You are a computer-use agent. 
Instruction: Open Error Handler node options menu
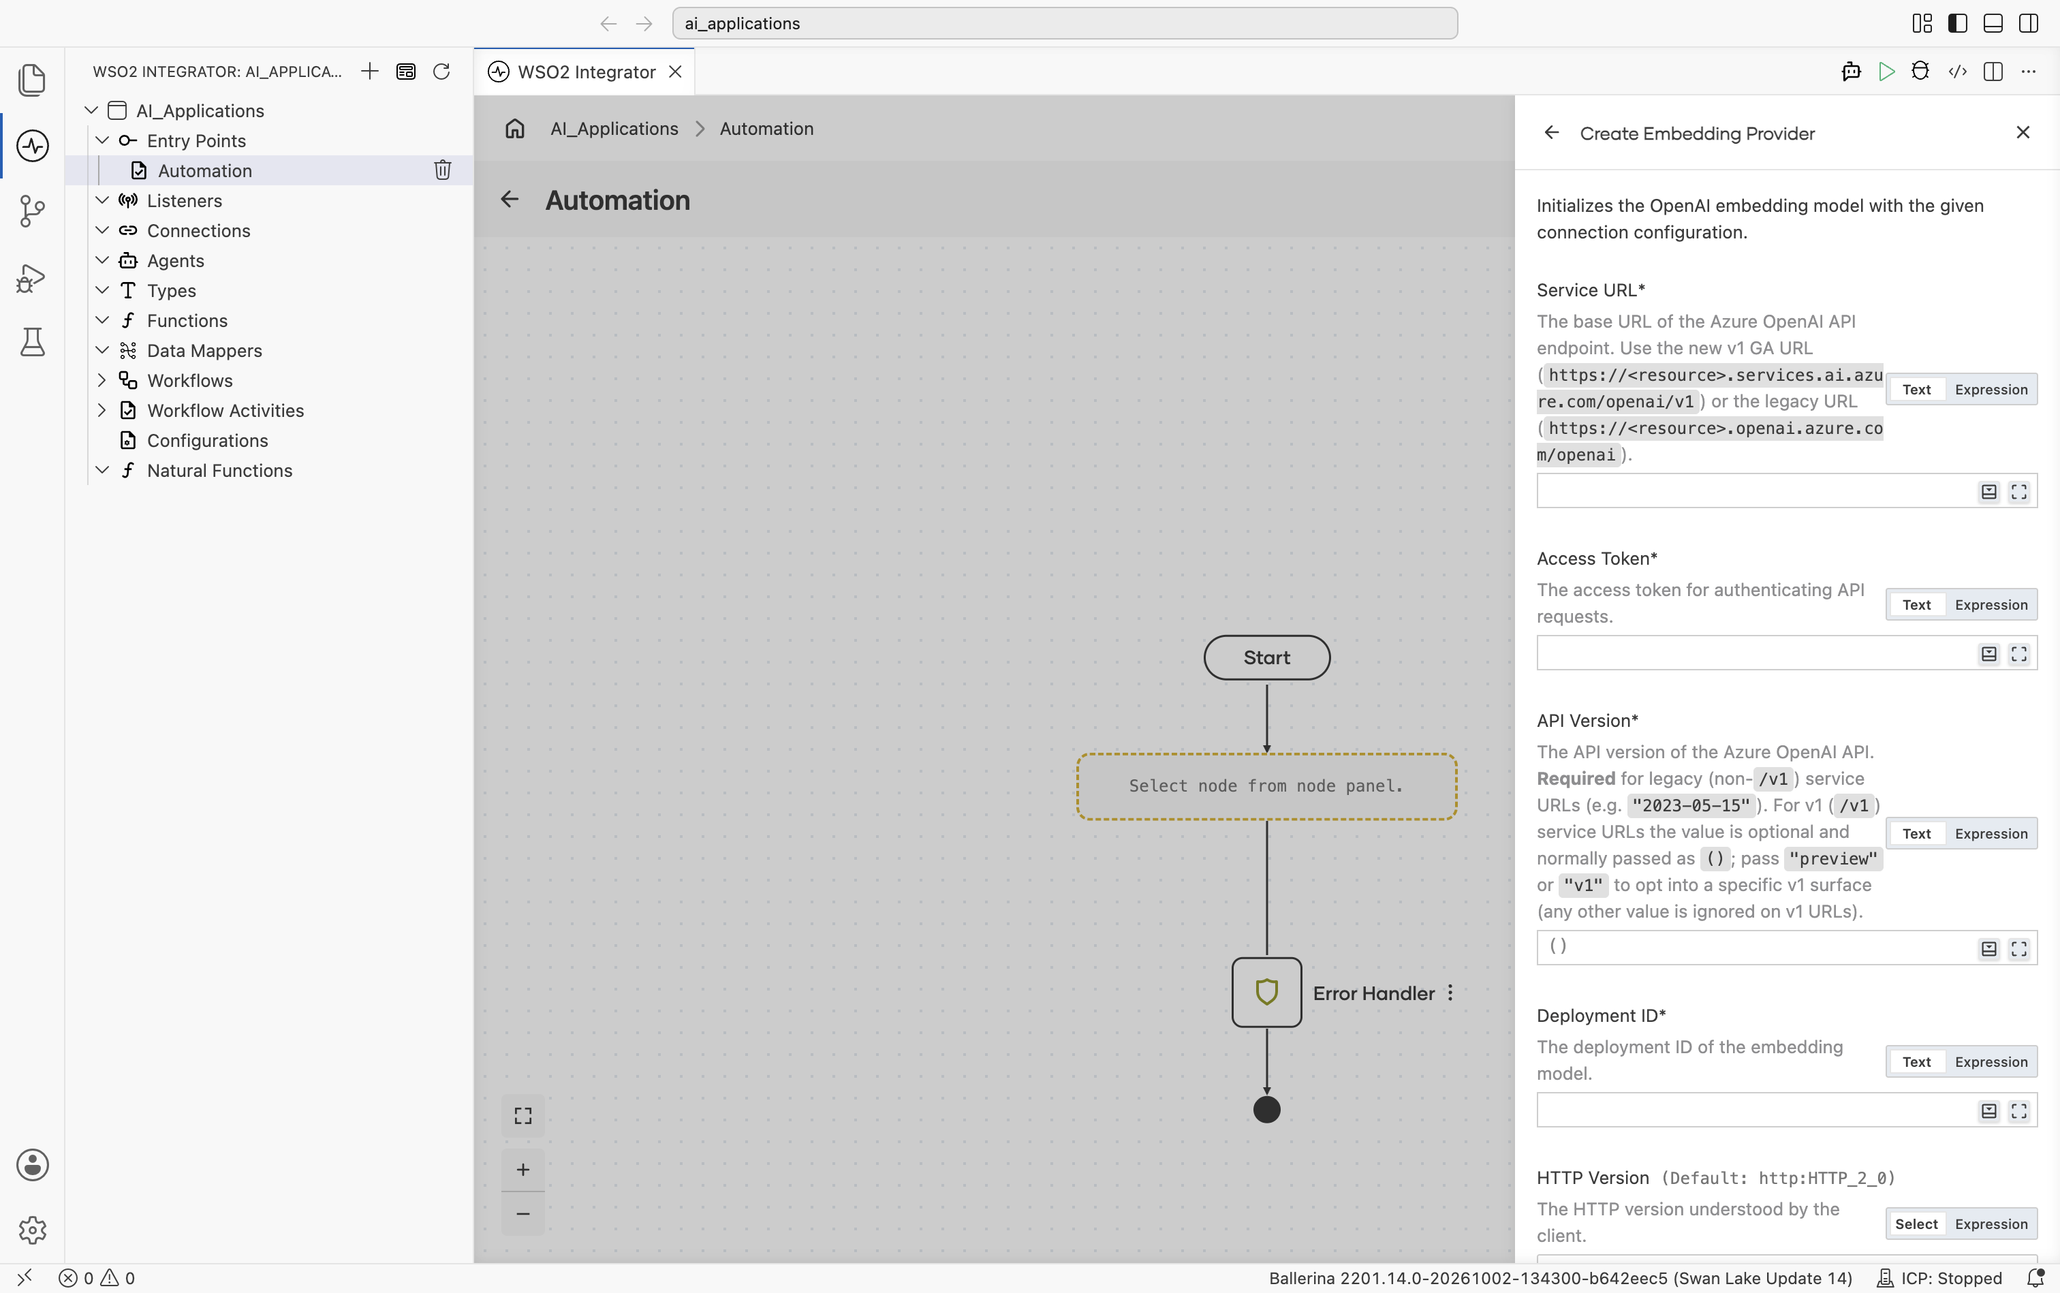coord(1450,993)
